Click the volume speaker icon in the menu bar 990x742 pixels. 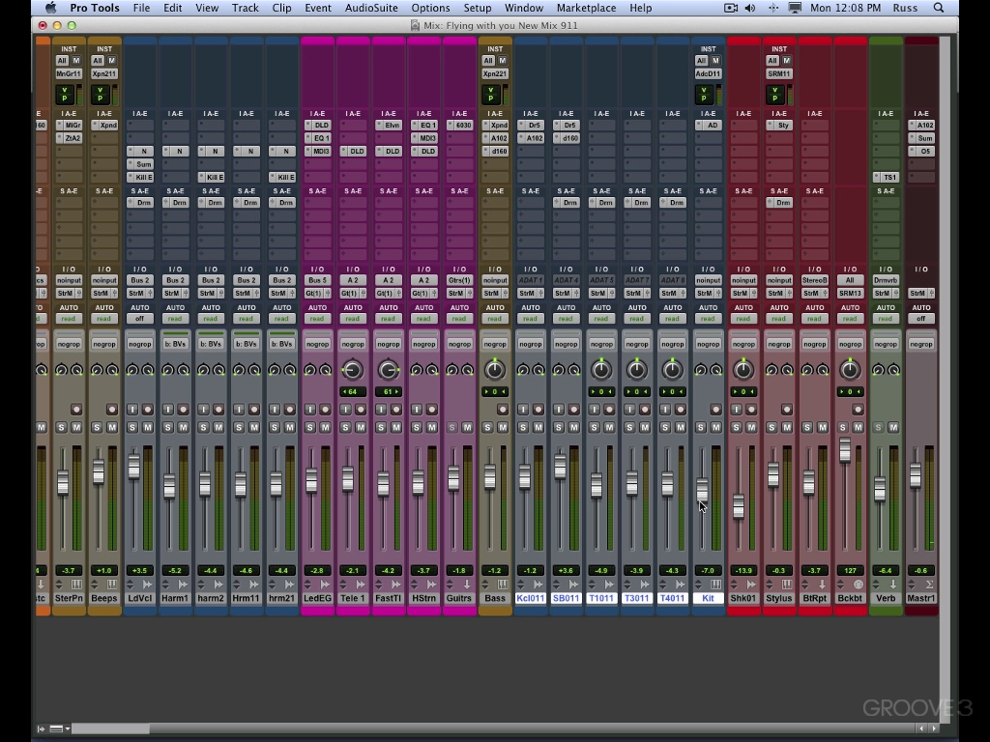pyautogui.click(x=750, y=8)
